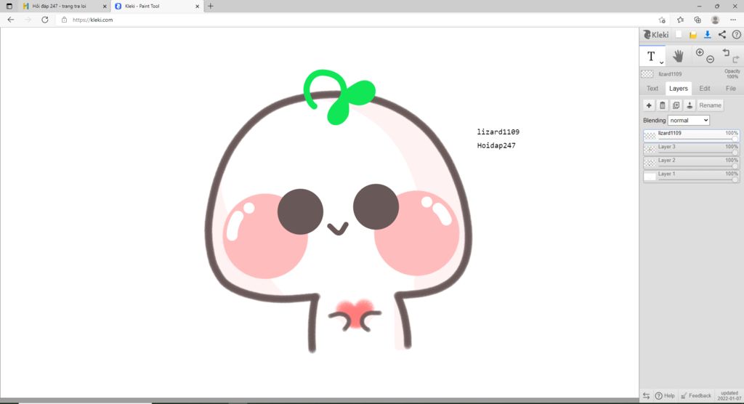Viewport: 744px width, 404px height.
Task: Click the updated 2022-01-07 changelog link
Action: pos(729,395)
